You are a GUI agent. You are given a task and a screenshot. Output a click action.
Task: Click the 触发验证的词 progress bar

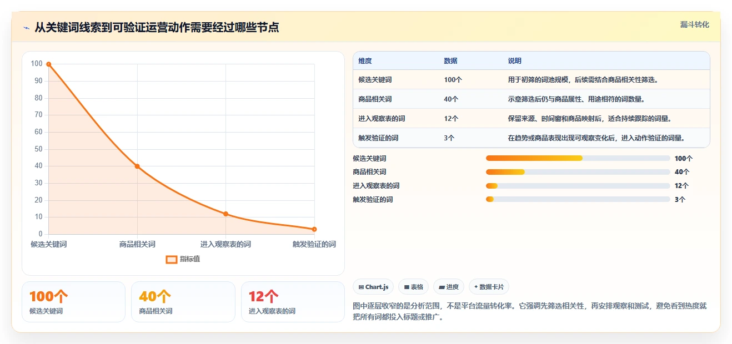point(578,199)
